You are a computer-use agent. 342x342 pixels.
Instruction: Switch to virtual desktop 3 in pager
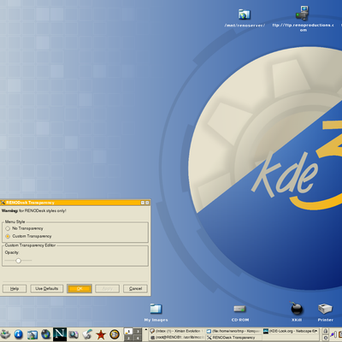click(x=138, y=331)
